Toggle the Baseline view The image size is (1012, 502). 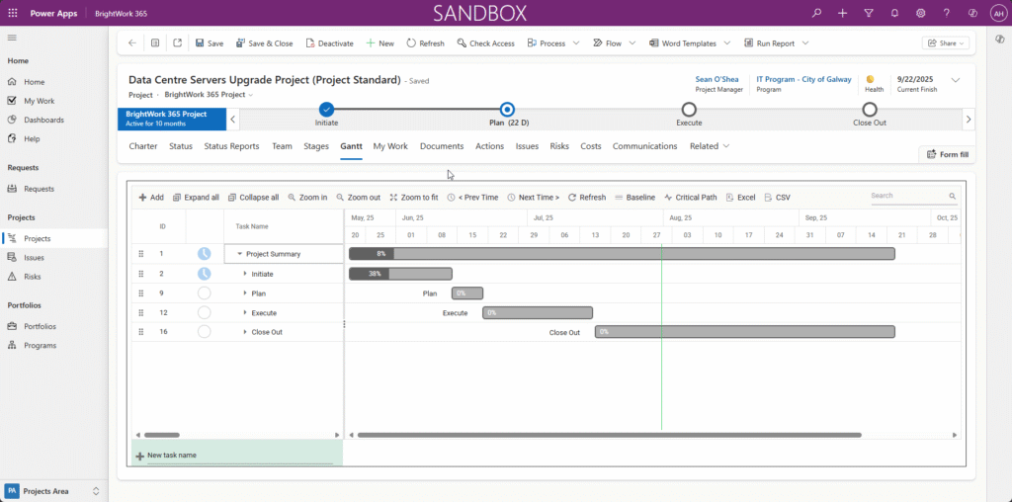pyautogui.click(x=635, y=198)
